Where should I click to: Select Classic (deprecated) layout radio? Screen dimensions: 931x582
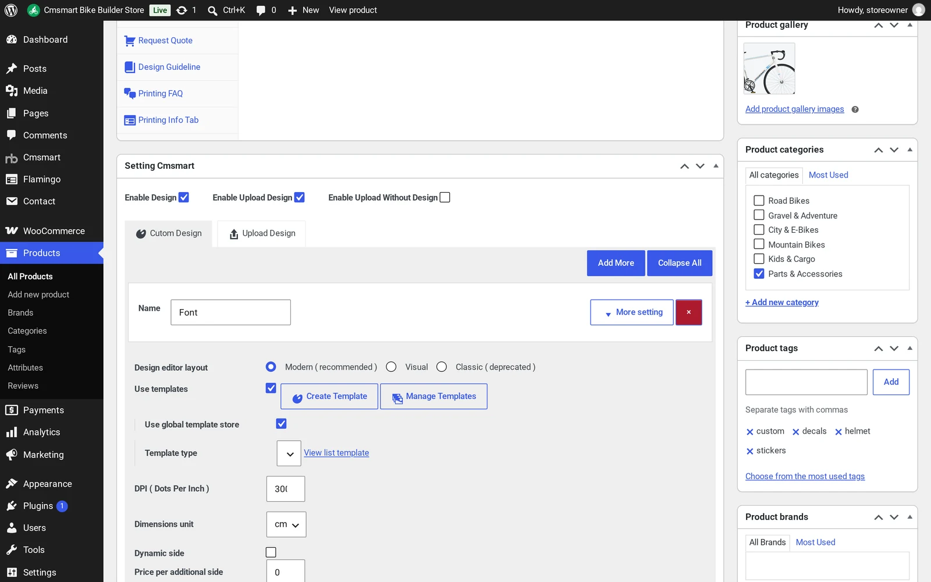coord(442,367)
